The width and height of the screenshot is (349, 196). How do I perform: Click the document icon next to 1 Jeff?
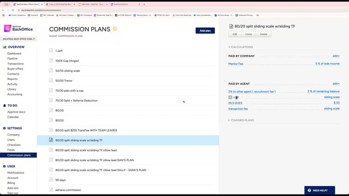[51, 51]
